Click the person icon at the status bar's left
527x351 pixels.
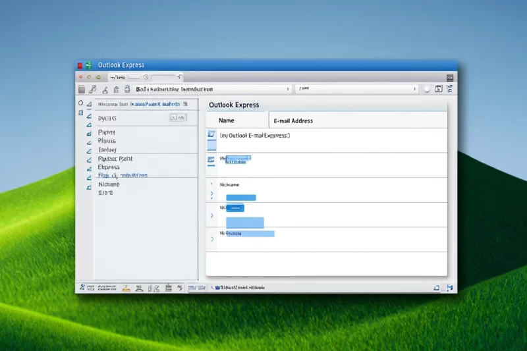click(82, 287)
